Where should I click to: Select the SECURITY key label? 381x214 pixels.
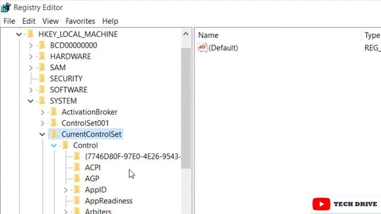coord(66,78)
